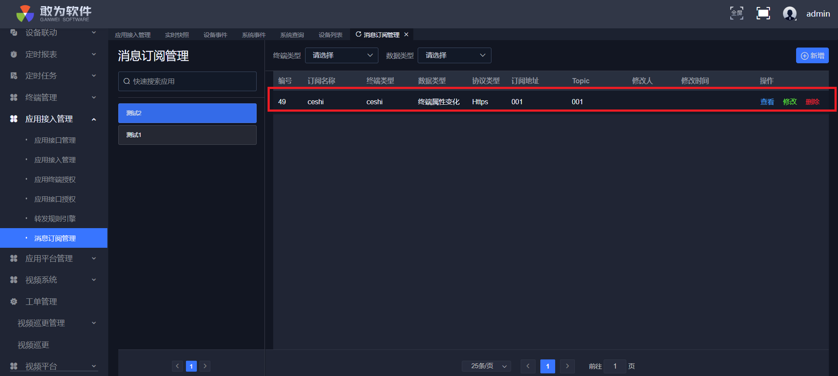This screenshot has height=376, width=838.
Task: Click the 定时报表 sidebar icon
Action: (x=14, y=55)
